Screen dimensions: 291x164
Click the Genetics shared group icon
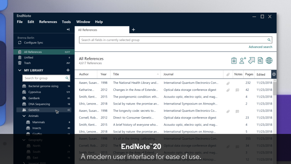[24, 110]
